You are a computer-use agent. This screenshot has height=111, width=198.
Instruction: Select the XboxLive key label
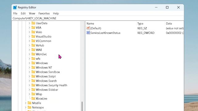pos(41,99)
